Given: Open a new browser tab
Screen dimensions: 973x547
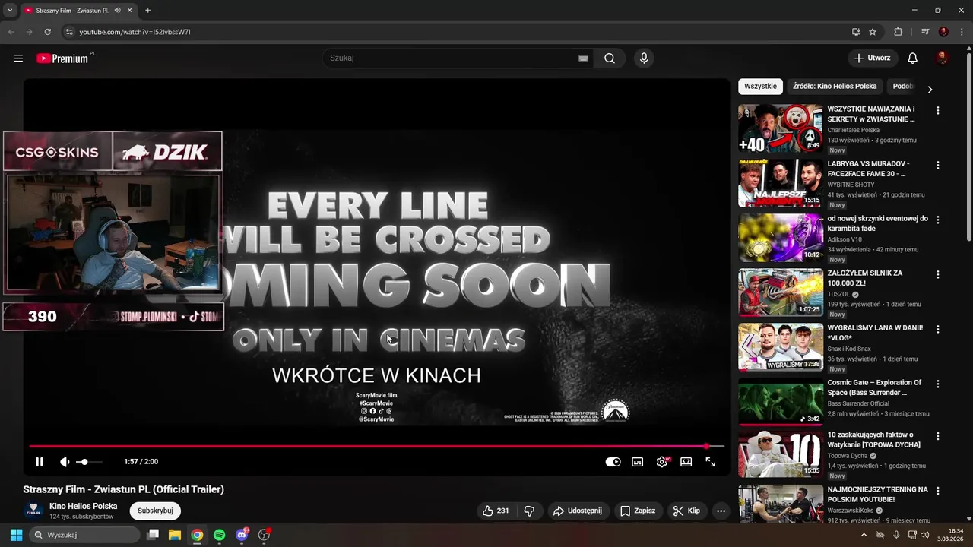Looking at the screenshot, I should pos(147,11).
